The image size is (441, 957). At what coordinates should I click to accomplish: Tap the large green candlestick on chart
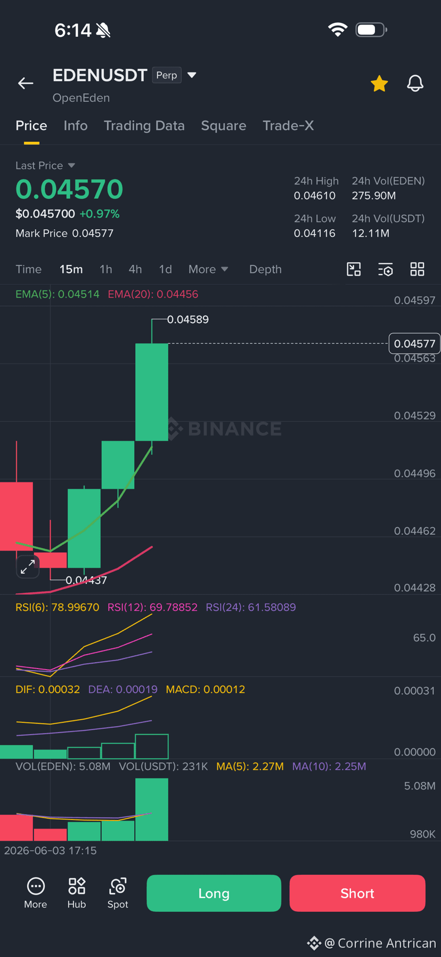152,392
